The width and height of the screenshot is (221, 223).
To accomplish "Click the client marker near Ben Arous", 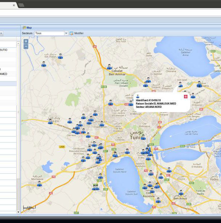I will tap(181, 192).
